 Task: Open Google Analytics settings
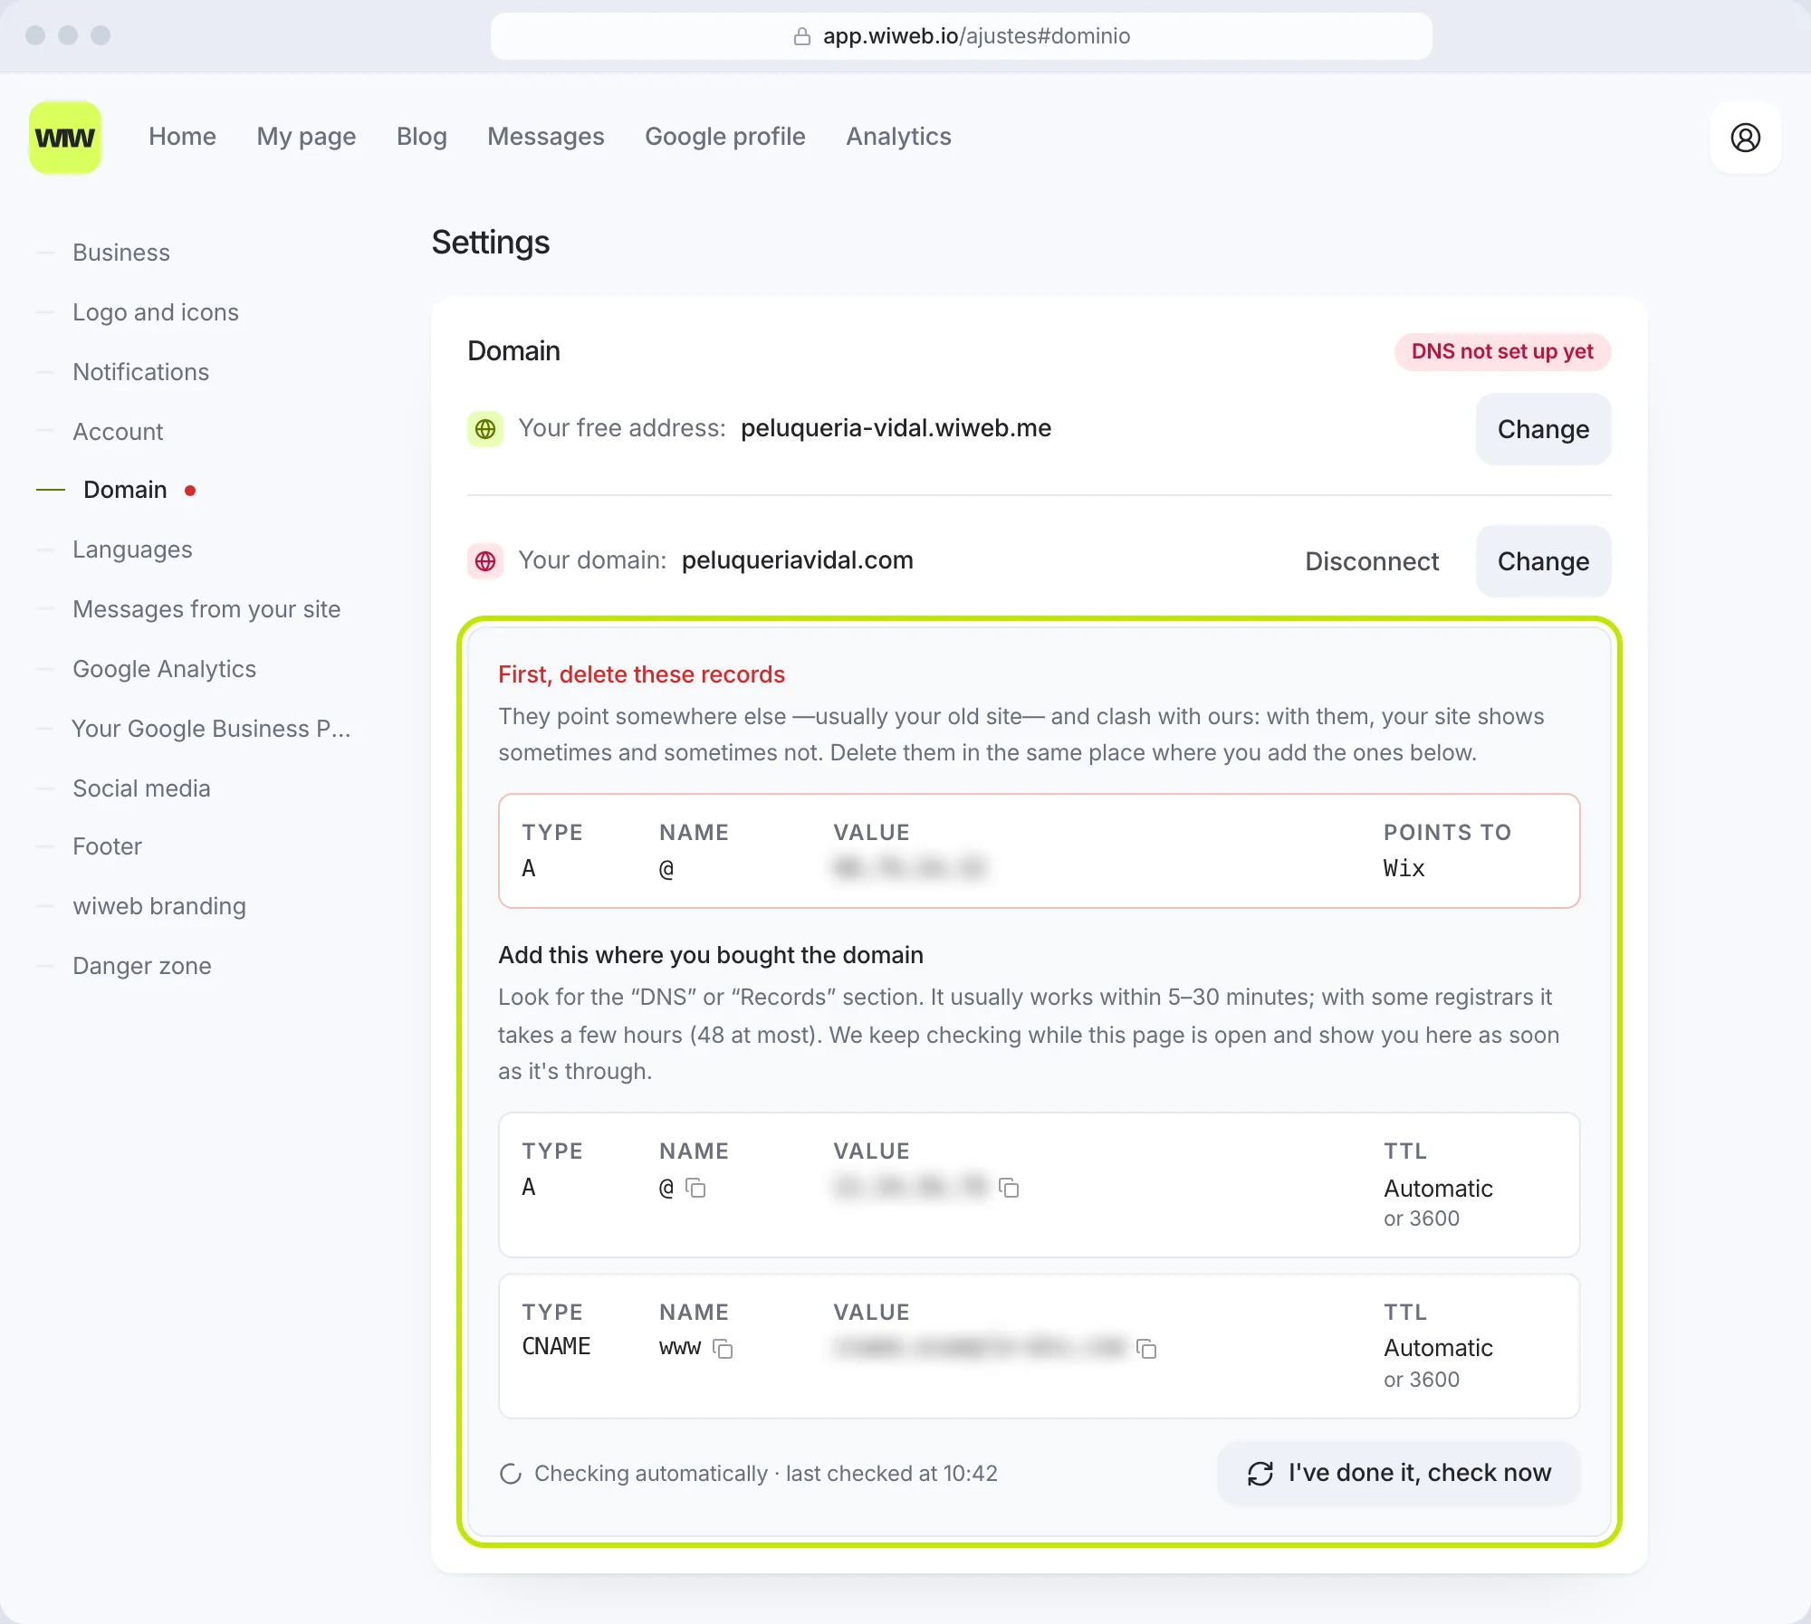[164, 669]
